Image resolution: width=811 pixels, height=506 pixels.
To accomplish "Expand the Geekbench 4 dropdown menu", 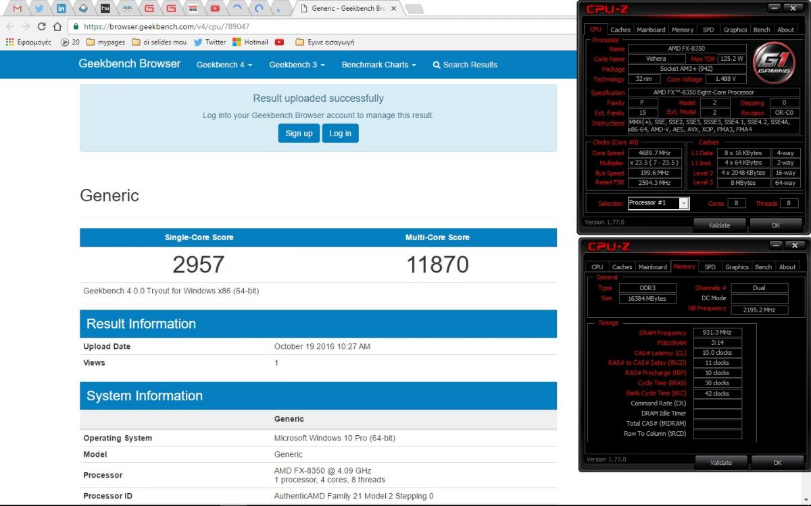I will tap(224, 65).
